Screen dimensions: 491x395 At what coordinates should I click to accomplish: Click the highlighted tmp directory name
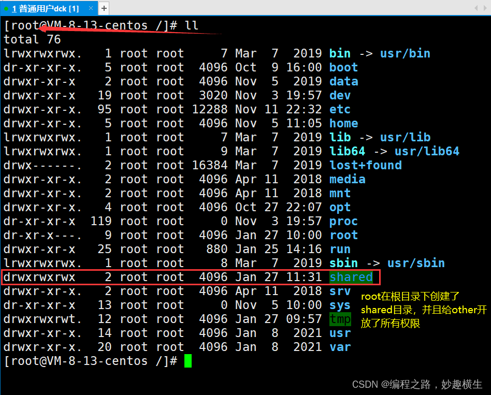click(x=340, y=319)
